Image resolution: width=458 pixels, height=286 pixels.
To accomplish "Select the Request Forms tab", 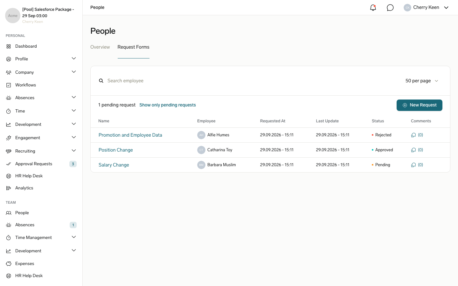I will (x=134, y=47).
